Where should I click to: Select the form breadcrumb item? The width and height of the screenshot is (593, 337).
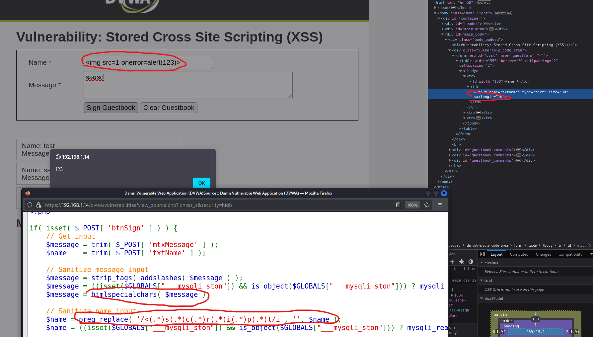[518, 245]
